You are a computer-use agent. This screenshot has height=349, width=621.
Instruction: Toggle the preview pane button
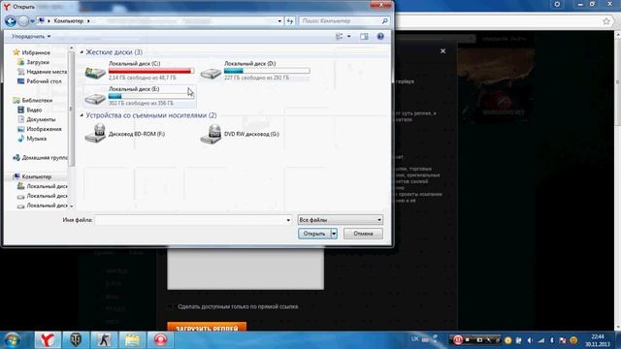coord(364,37)
